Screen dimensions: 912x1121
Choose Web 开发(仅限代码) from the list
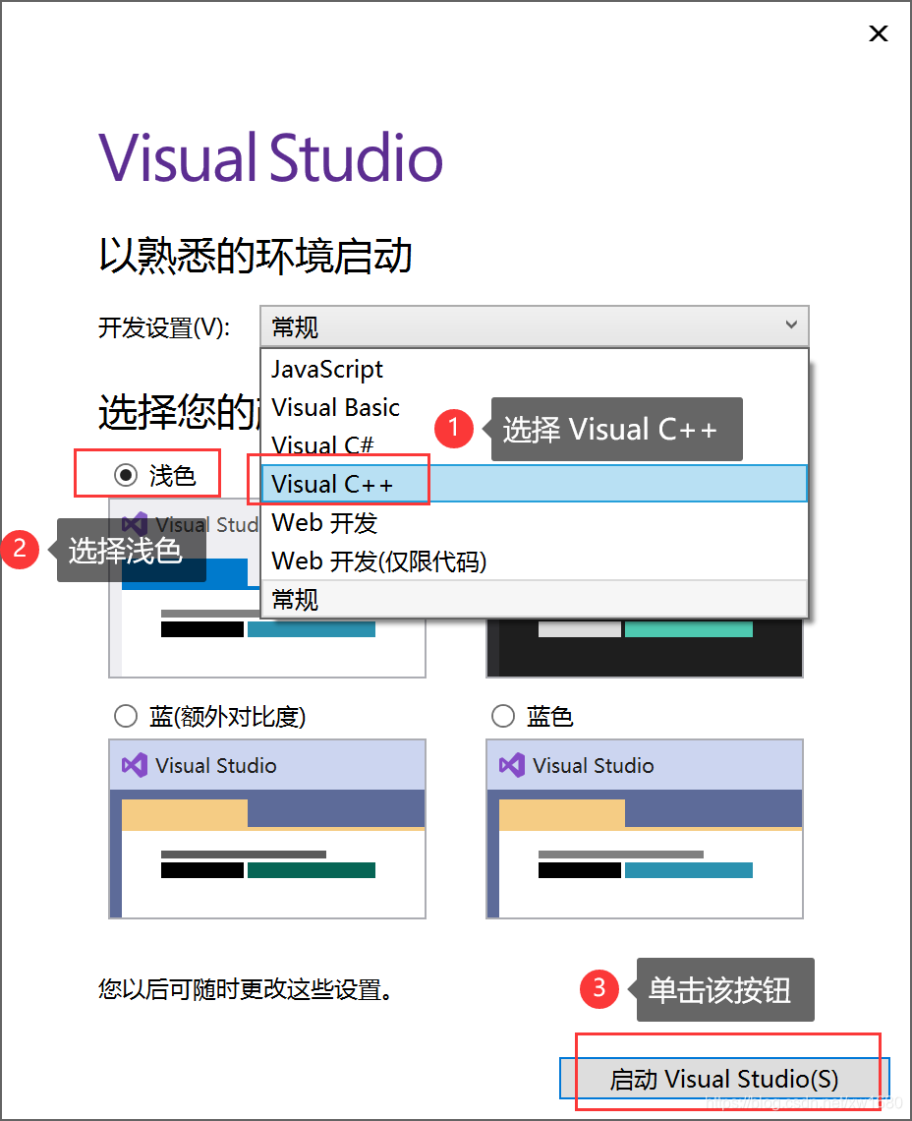tap(534, 561)
